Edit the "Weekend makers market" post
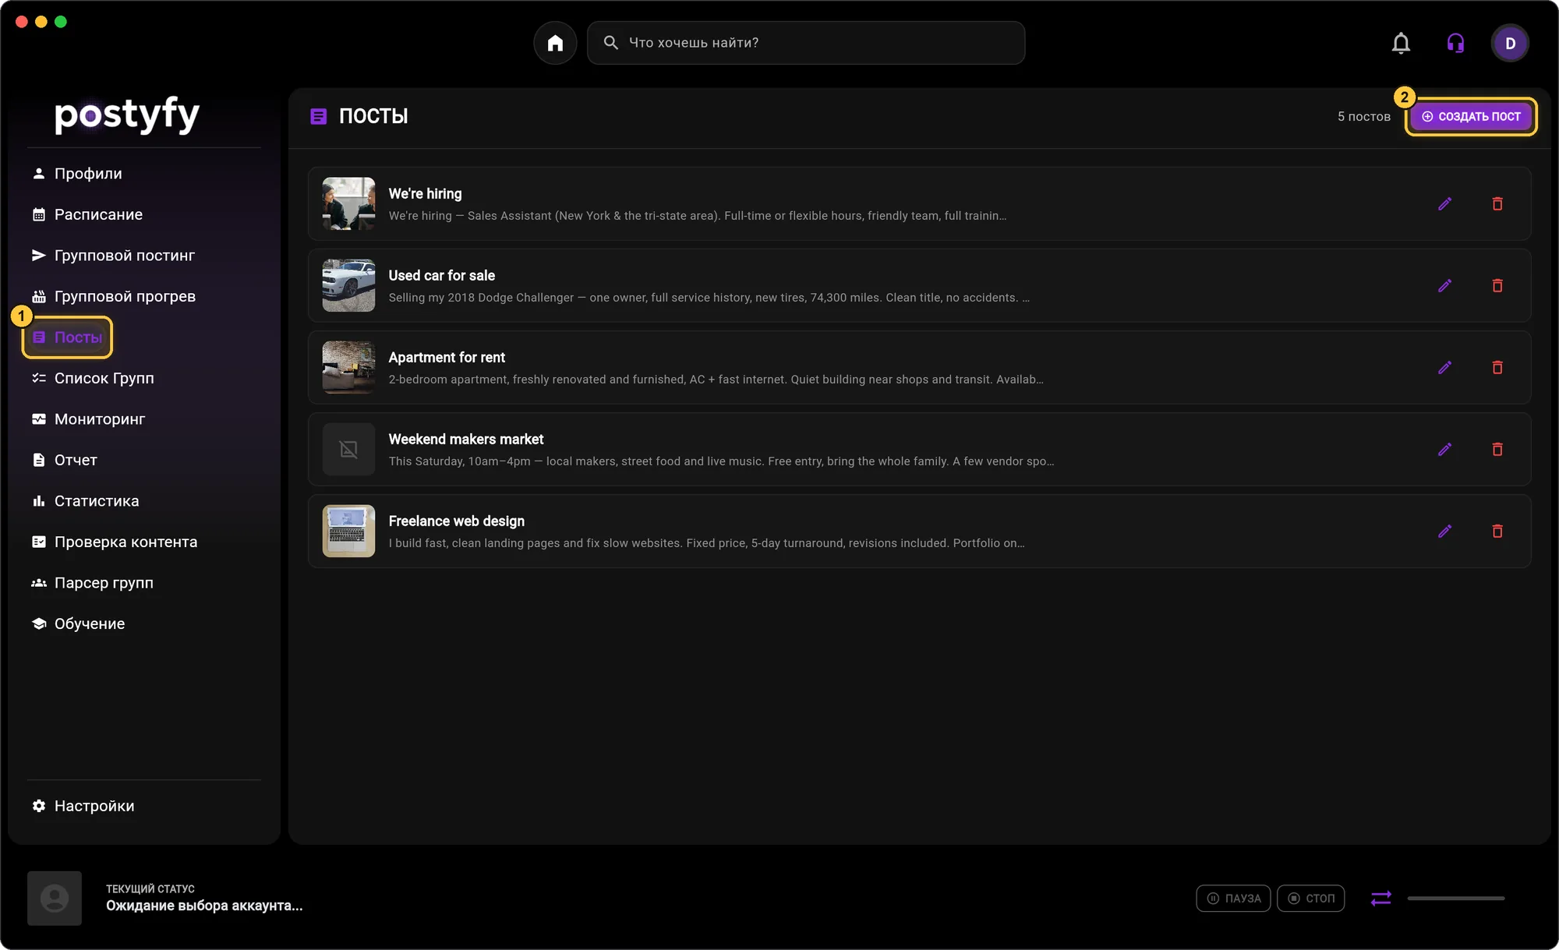This screenshot has height=950, width=1559. point(1444,450)
